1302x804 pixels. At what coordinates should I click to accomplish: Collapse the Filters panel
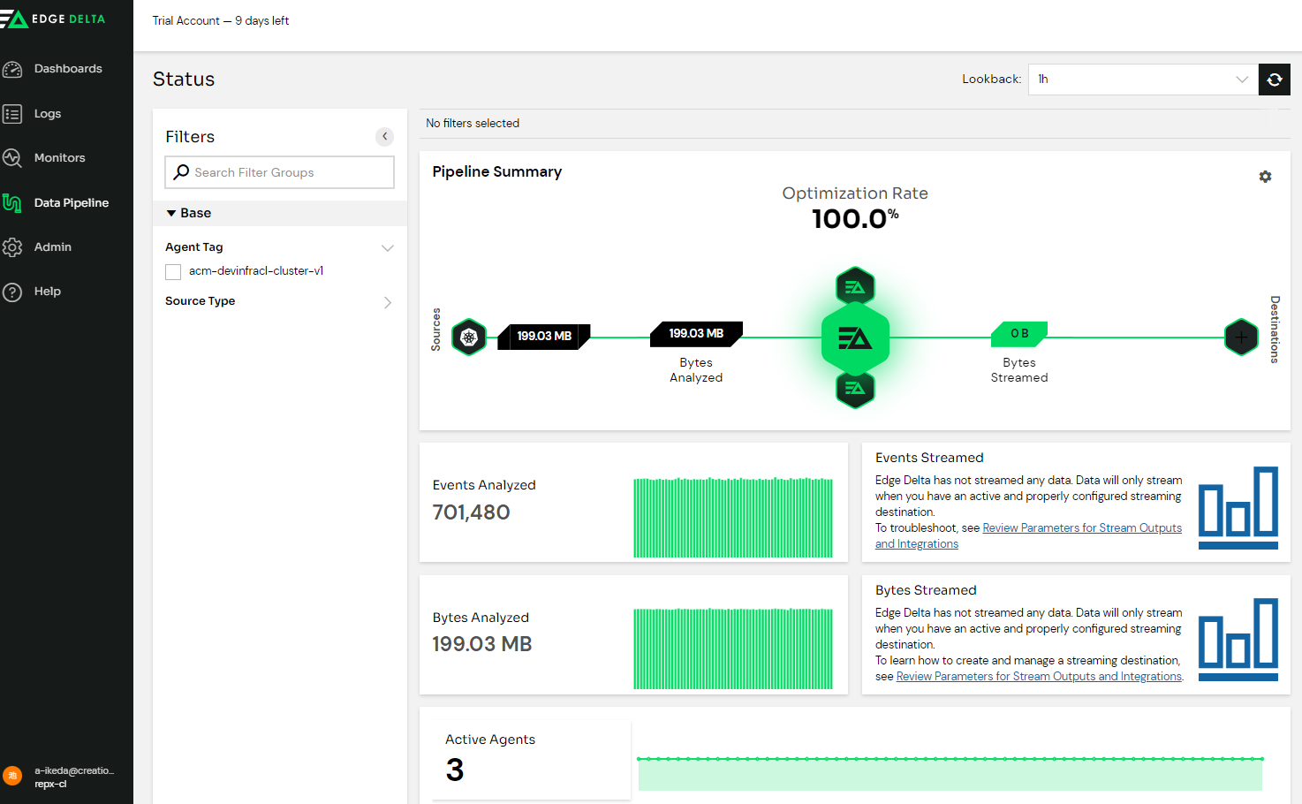(384, 136)
